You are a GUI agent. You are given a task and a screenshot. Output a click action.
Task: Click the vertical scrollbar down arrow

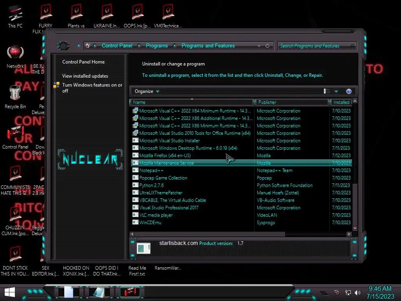point(355,228)
